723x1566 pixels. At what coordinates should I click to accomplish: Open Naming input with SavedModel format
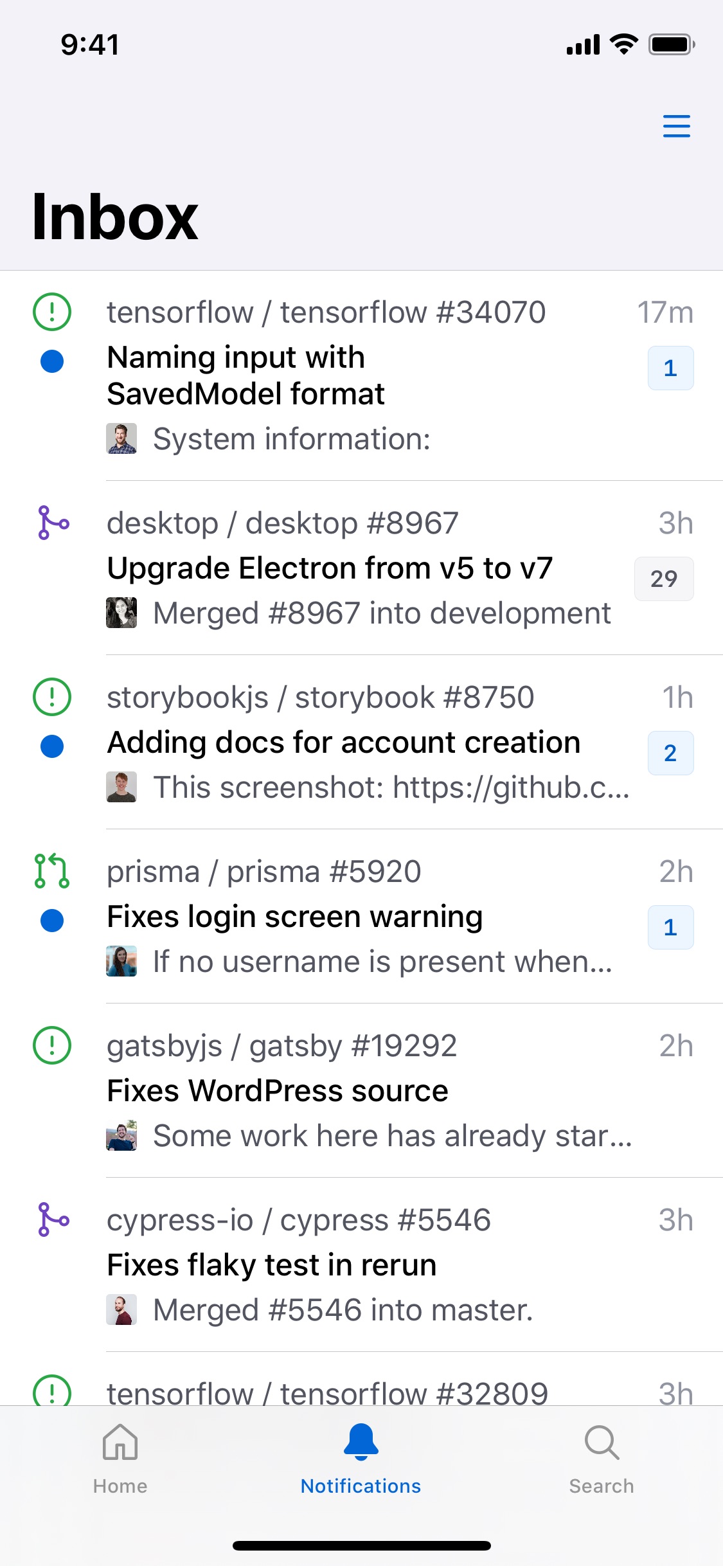[x=245, y=375]
